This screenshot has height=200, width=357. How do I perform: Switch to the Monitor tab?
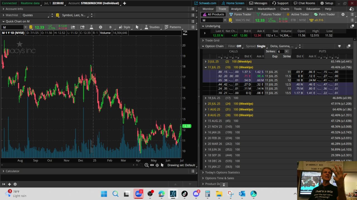208,9
